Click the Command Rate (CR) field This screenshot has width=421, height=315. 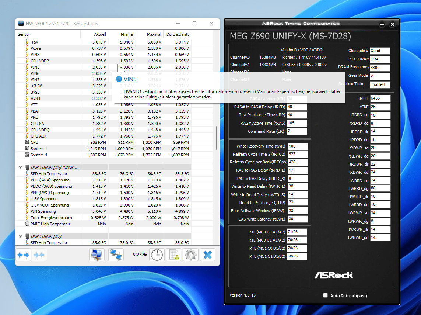coord(297,131)
